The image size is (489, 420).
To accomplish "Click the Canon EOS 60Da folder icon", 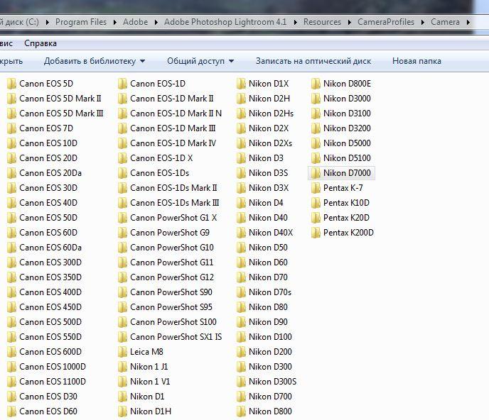I will (11, 248).
